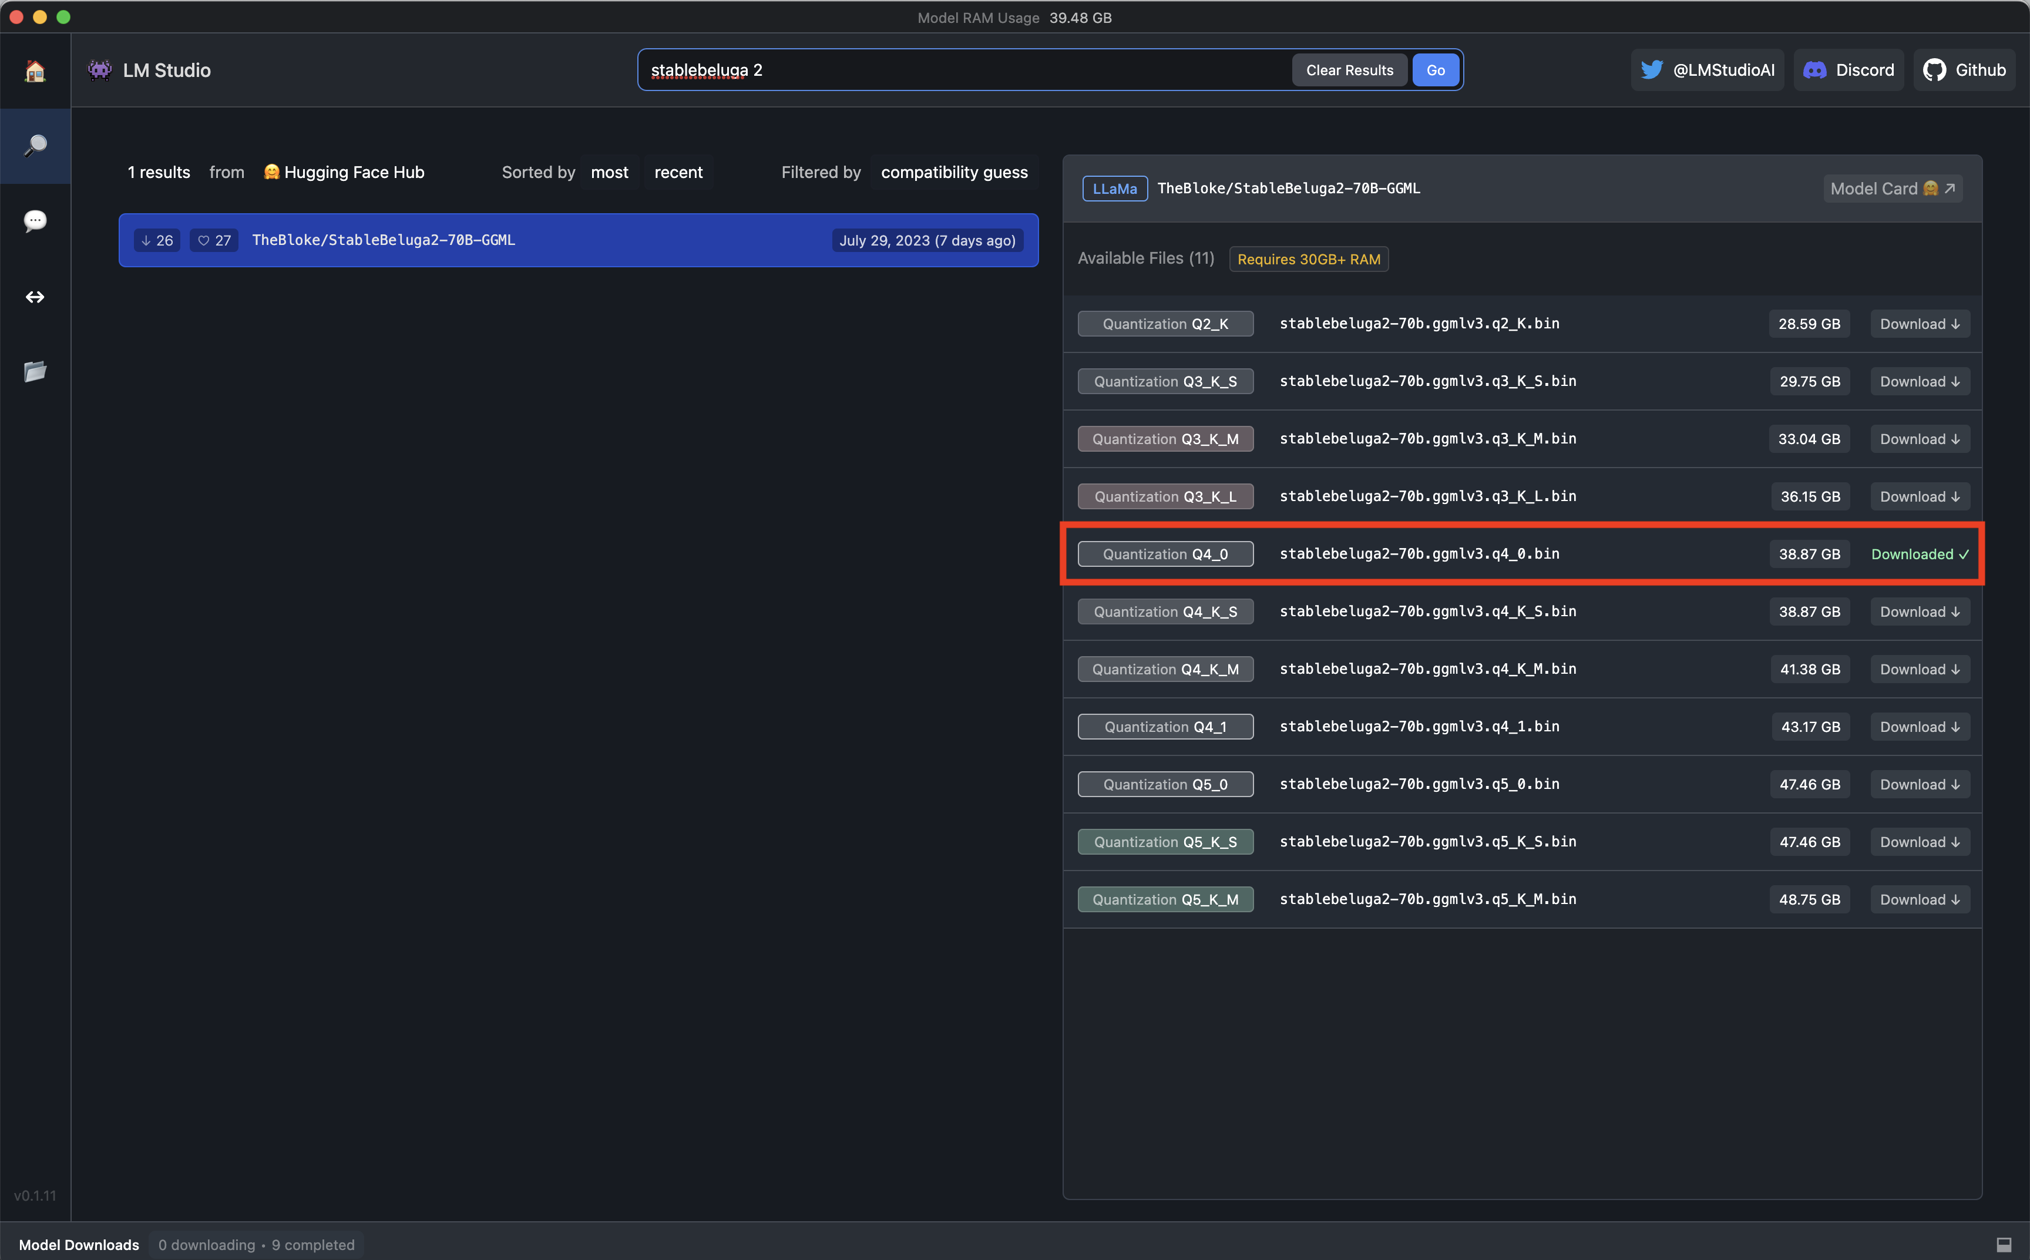Screen dimensions: 2030x1260
Task: Open the 'most' sort dropdown
Action: coord(609,173)
